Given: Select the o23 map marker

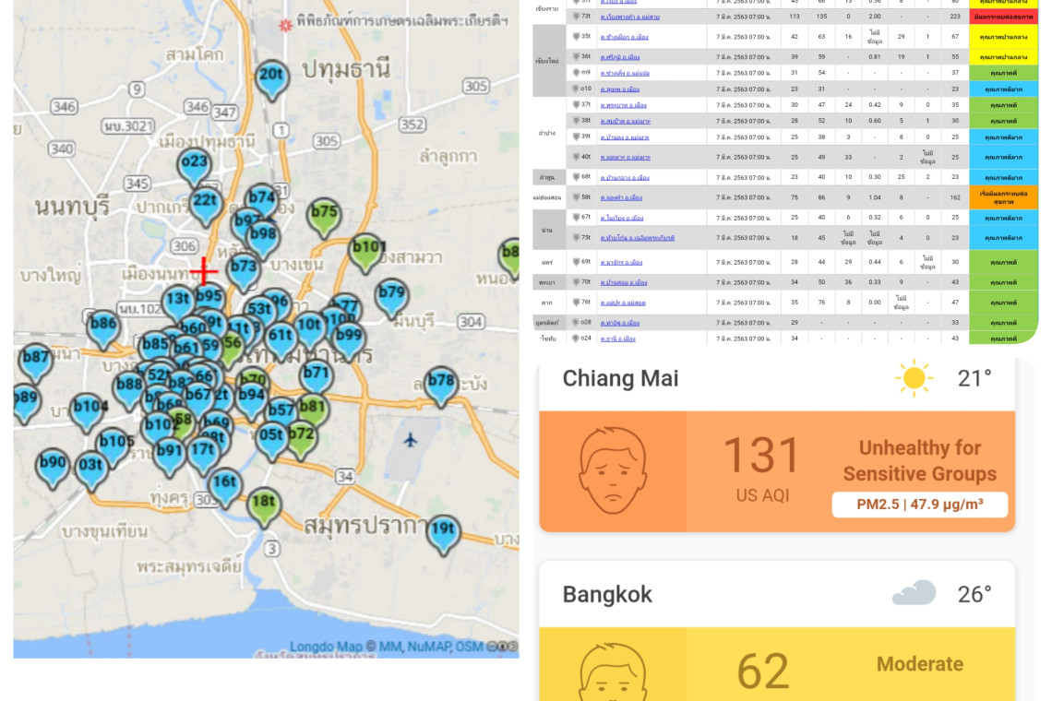Looking at the screenshot, I should tap(195, 163).
